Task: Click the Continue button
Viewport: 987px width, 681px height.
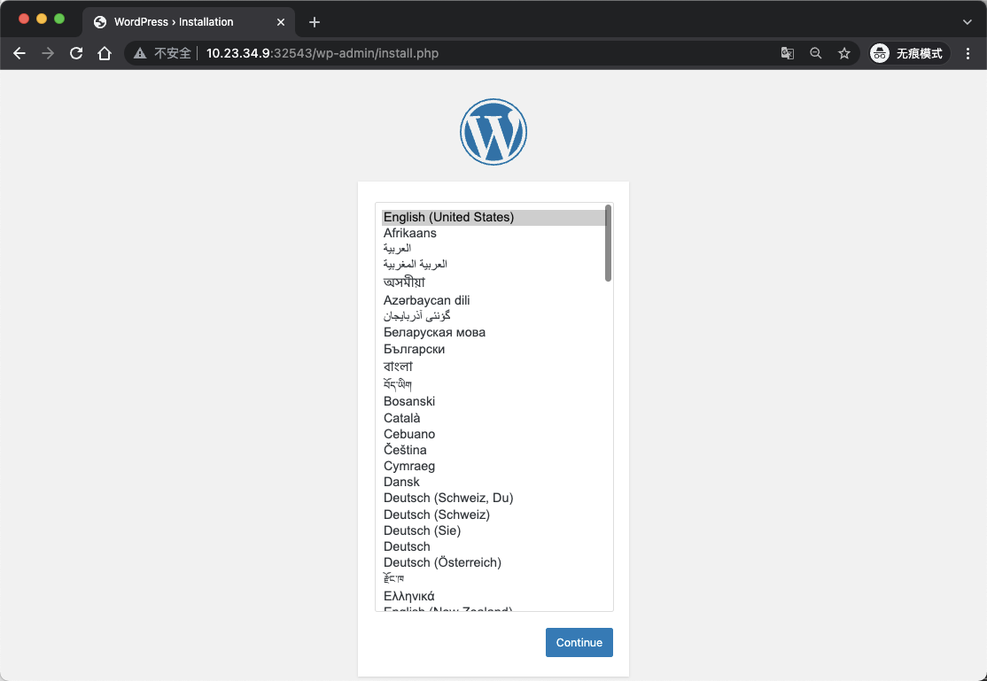Action: [x=579, y=643]
